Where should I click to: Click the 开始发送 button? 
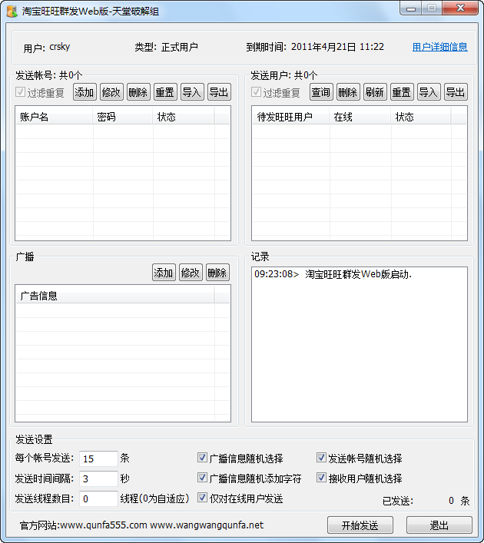[360, 525]
